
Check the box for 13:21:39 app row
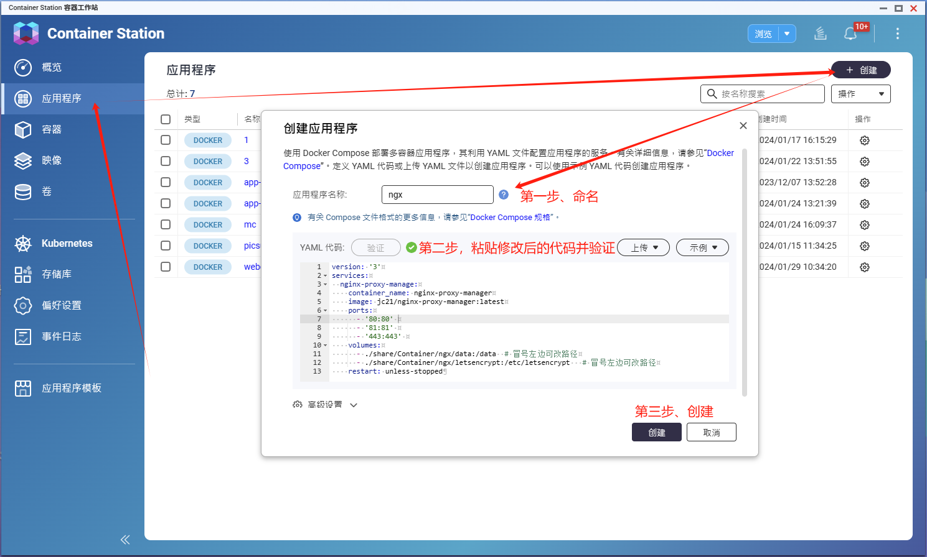coord(166,203)
